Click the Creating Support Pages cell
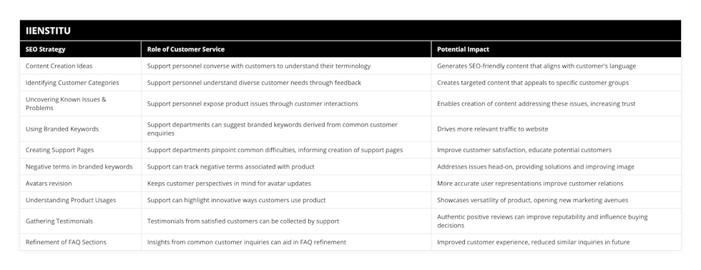 point(80,150)
